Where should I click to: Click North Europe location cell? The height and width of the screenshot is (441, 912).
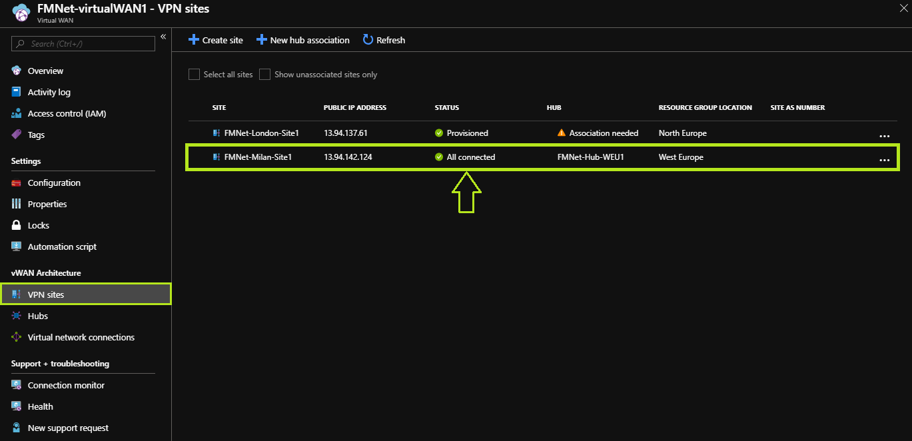coord(683,133)
